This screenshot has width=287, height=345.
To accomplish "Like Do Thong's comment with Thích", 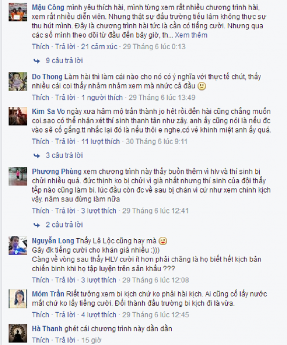I will tap(40, 97).
